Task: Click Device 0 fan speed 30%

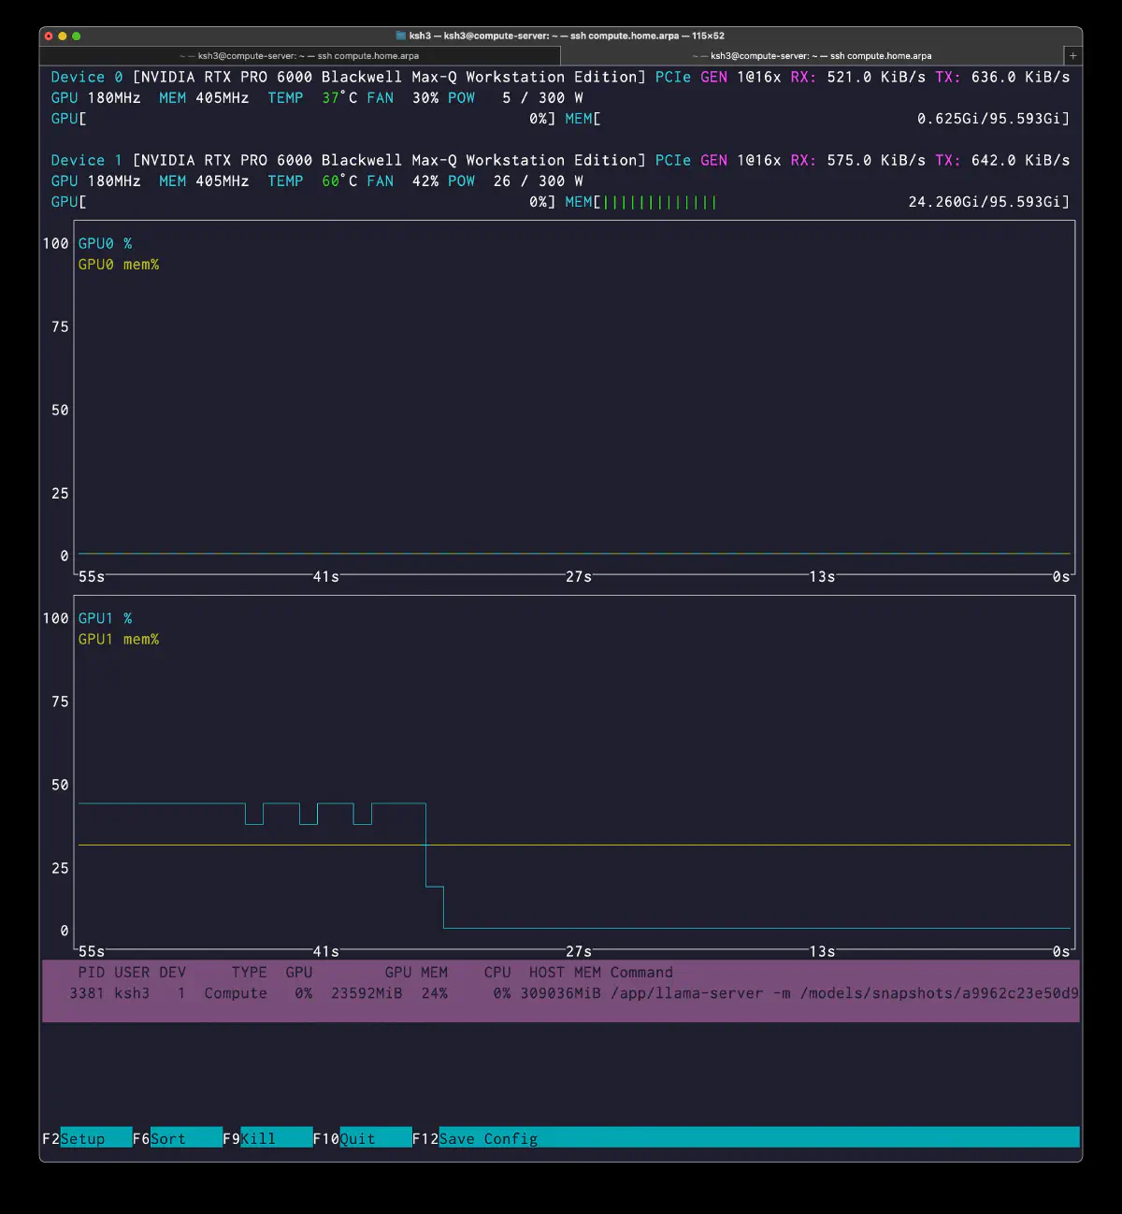Action: [425, 98]
